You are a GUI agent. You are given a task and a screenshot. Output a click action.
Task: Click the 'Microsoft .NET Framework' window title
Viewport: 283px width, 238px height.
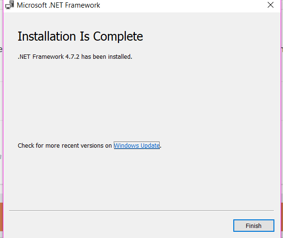pyautogui.click(x=58, y=5)
